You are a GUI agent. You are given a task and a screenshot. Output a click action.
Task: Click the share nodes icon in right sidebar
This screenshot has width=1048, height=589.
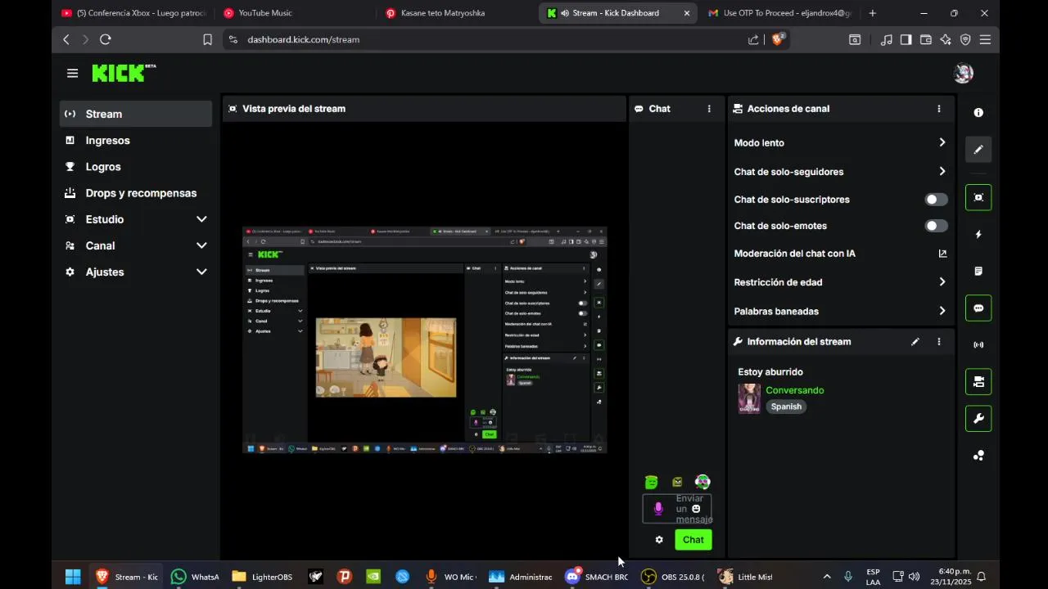point(978,456)
